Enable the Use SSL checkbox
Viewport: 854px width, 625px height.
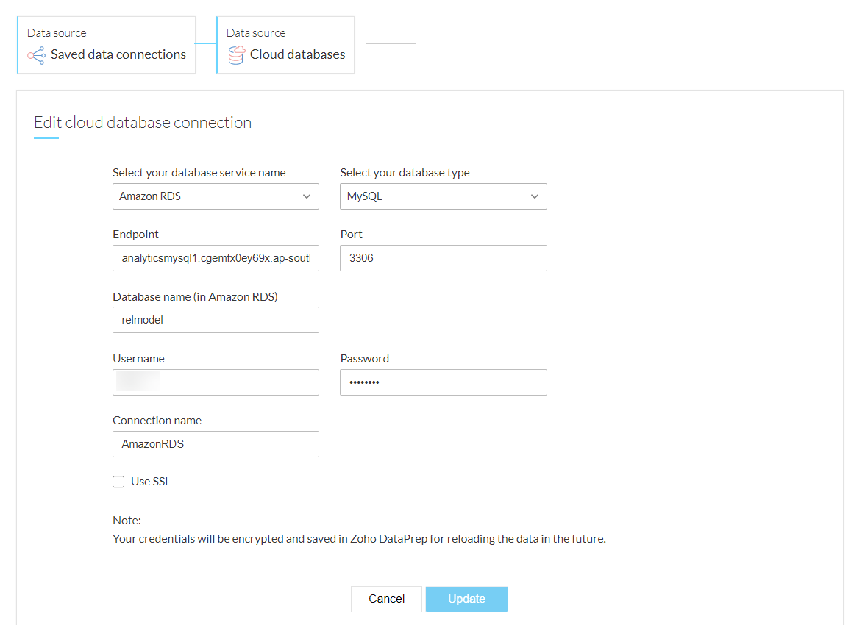[x=118, y=482]
